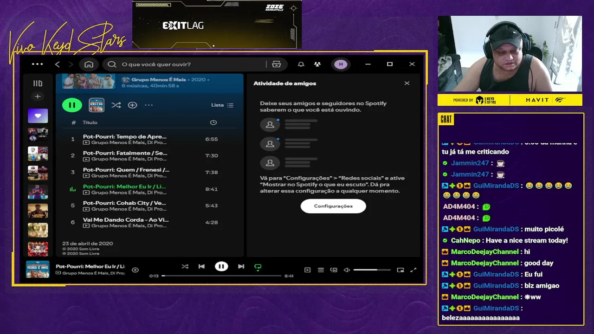The height and width of the screenshot is (334, 594).
Task: Toggle the friend activity icon
Action: click(317, 64)
